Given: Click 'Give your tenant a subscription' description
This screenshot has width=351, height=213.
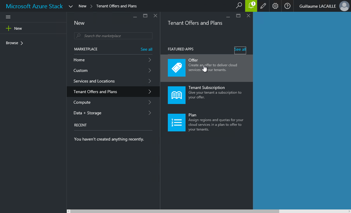Looking at the screenshot, I should pyautogui.click(x=215, y=95).
